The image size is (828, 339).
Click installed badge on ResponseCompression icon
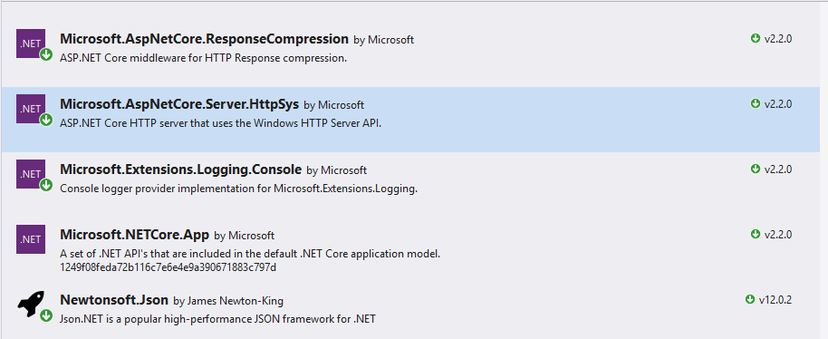(46, 54)
